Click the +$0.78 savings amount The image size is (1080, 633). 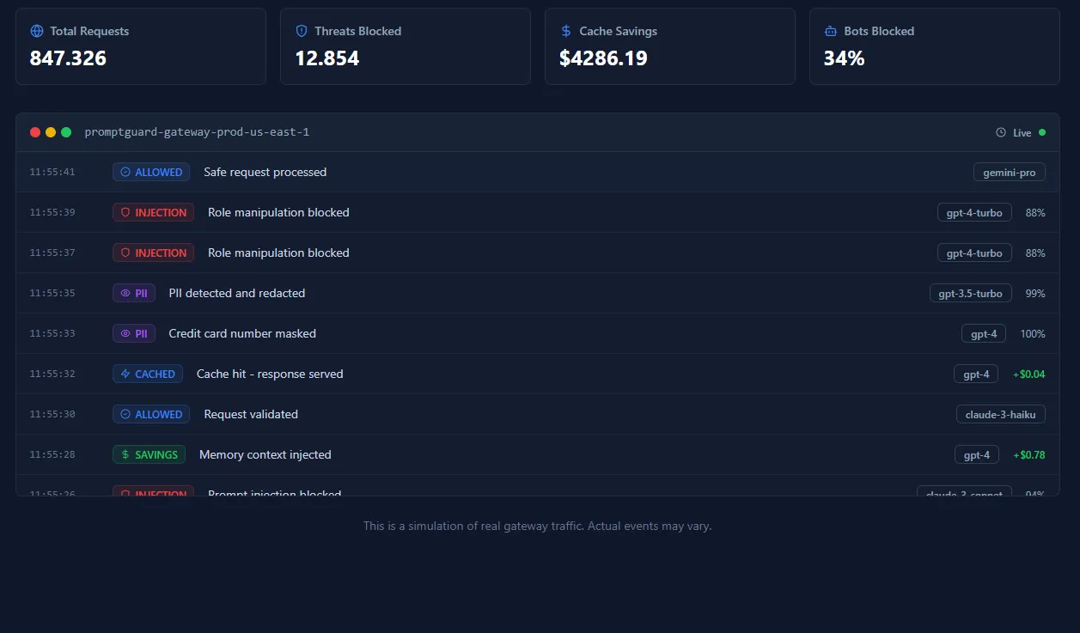1029,455
